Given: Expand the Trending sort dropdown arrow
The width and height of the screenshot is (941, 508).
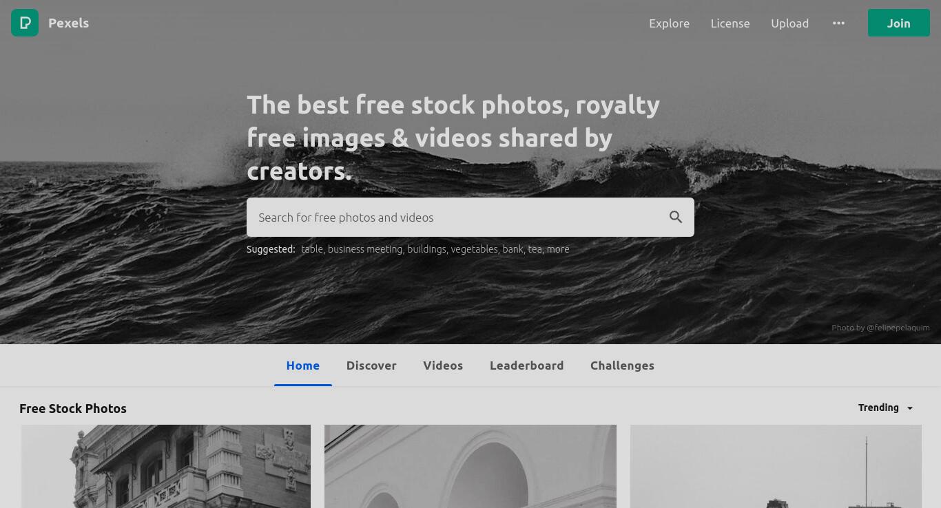Looking at the screenshot, I should pos(909,408).
